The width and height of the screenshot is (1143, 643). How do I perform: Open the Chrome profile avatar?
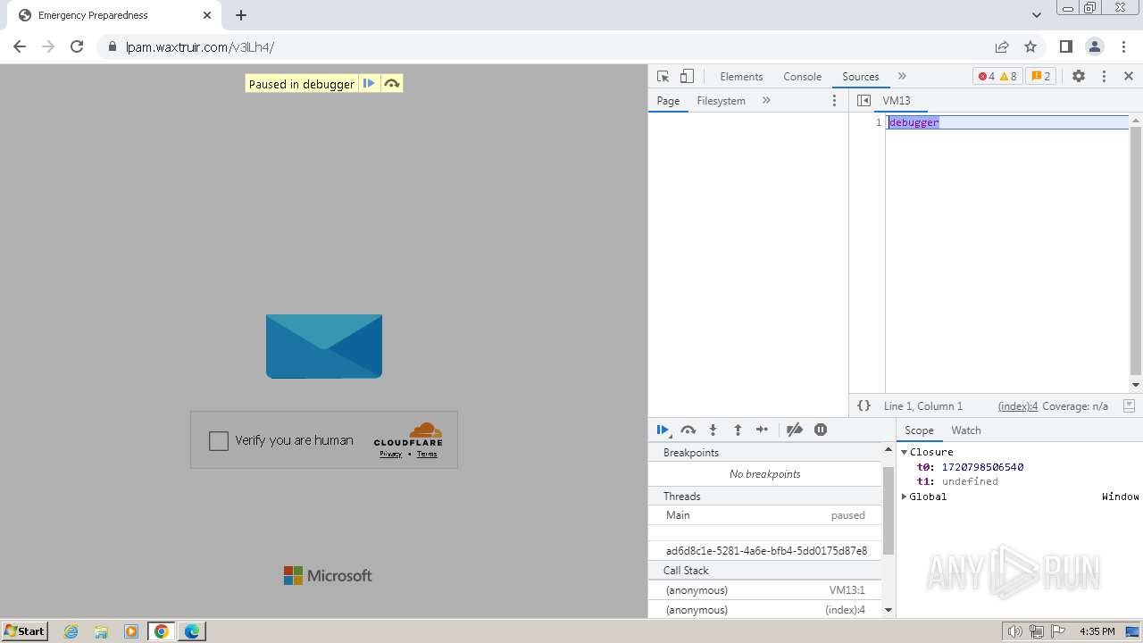(1094, 46)
